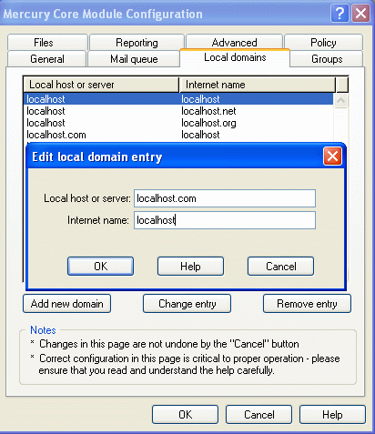Switch to the Policy tab

(323, 43)
